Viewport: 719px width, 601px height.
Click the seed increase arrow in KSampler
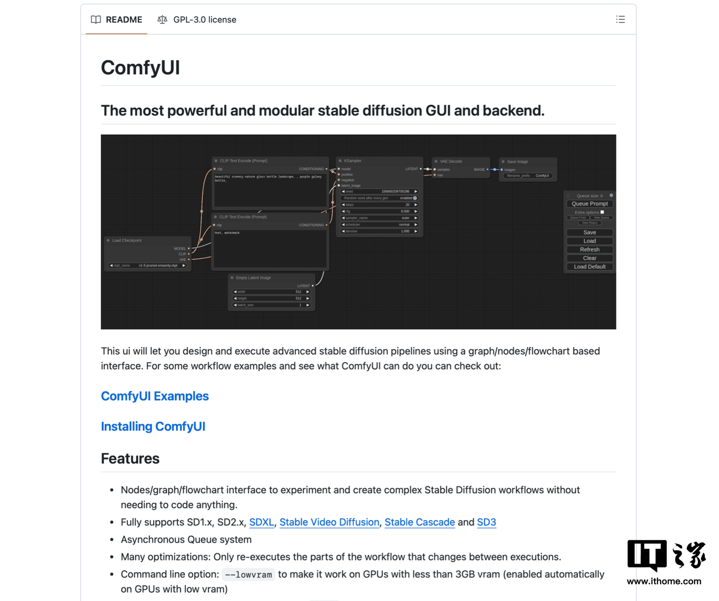[x=416, y=192]
